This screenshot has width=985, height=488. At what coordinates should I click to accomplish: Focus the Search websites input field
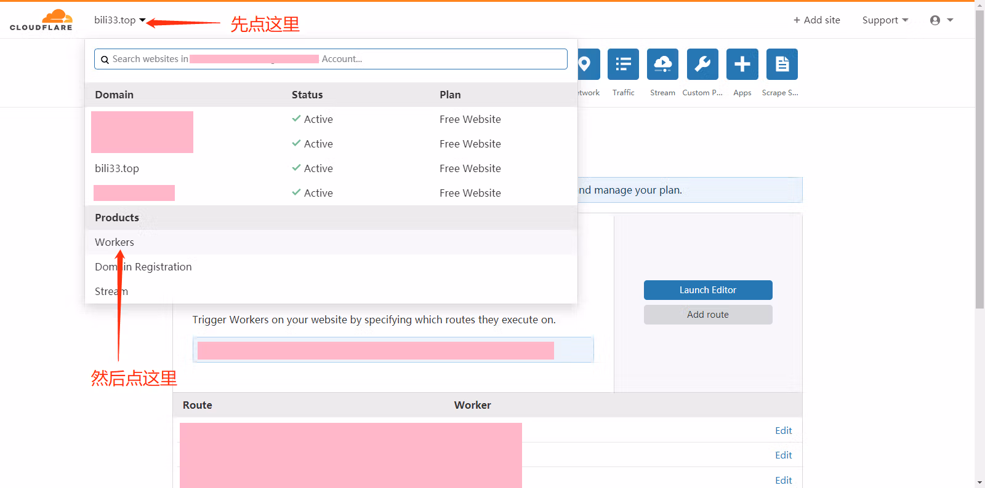click(x=331, y=59)
